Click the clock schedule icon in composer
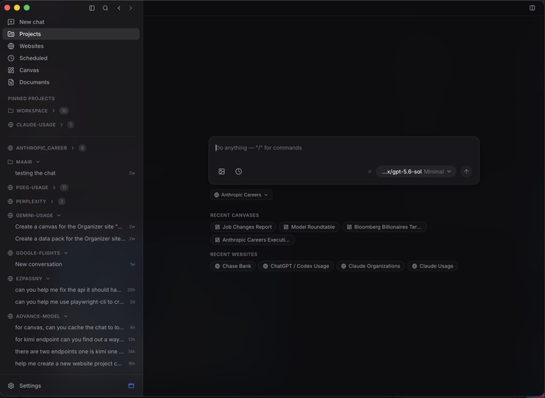Viewport: 545px width, 398px height. tap(239, 172)
